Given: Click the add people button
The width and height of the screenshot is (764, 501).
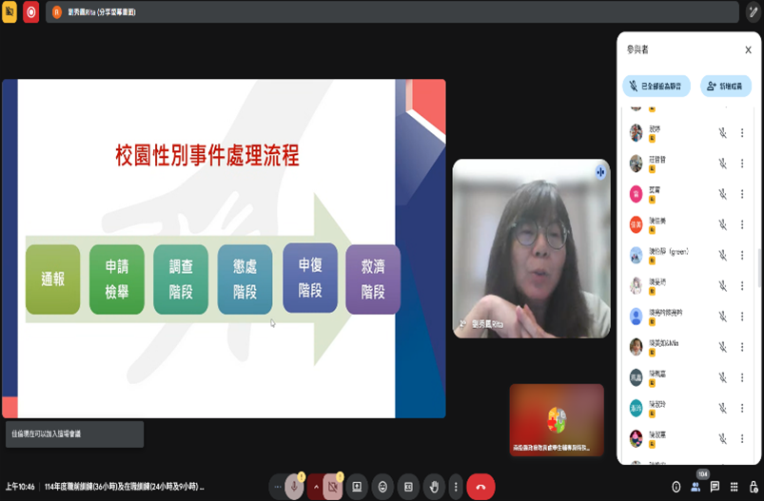Looking at the screenshot, I should click(726, 86).
